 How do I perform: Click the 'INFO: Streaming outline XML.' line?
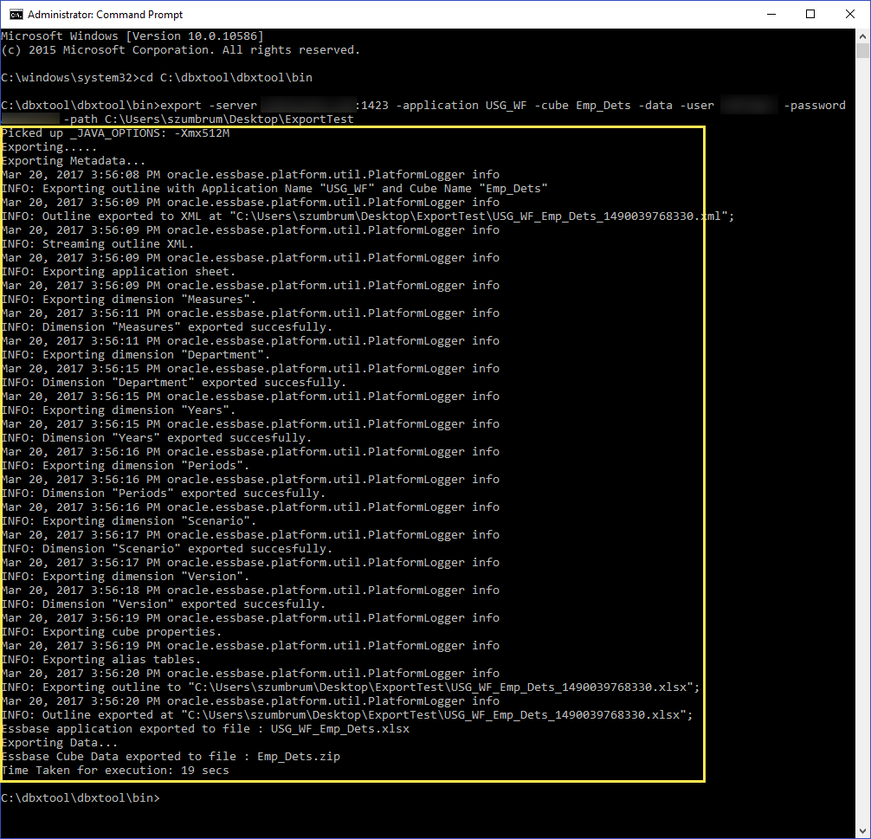(x=98, y=243)
